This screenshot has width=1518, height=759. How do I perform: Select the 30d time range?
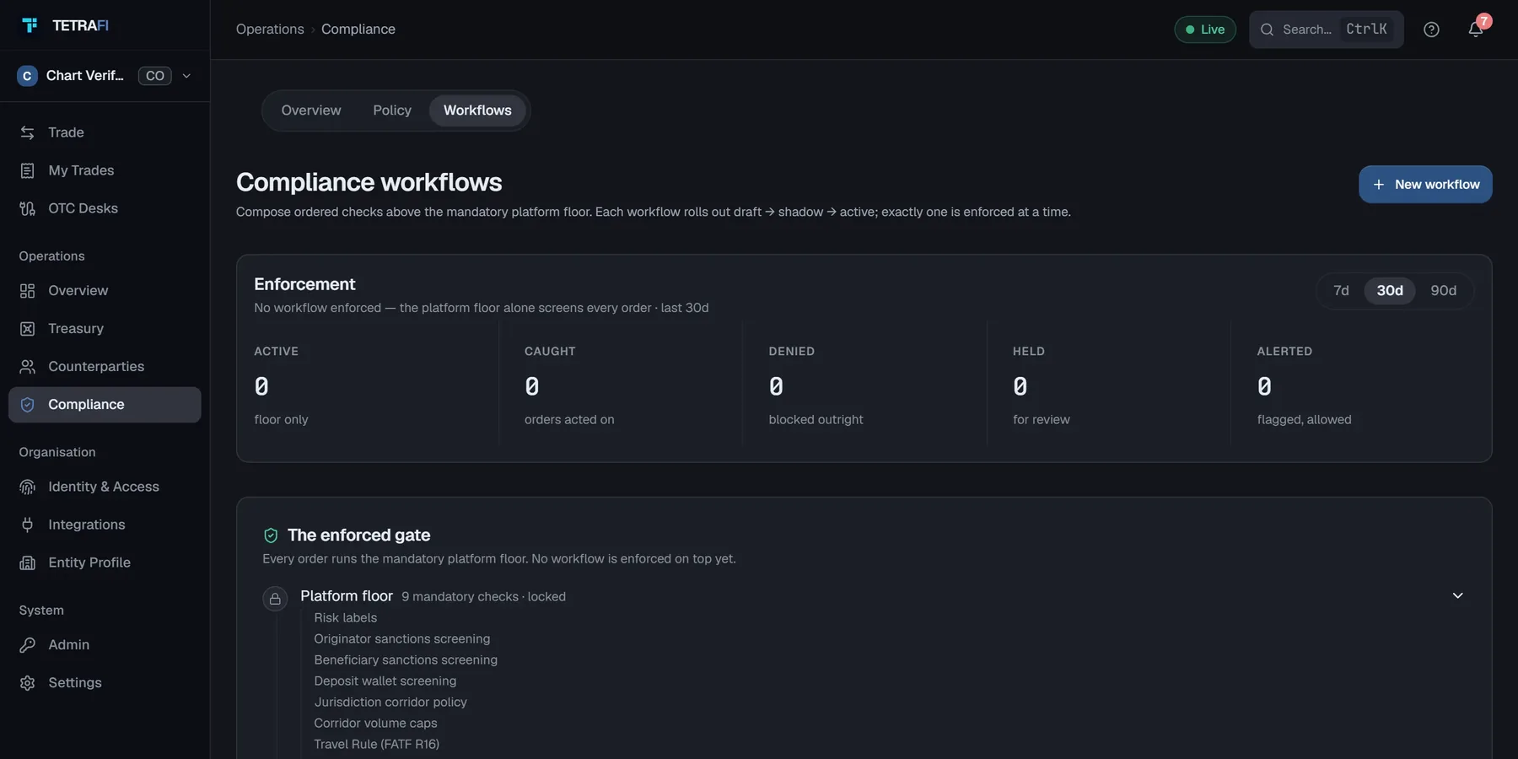(1390, 291)
